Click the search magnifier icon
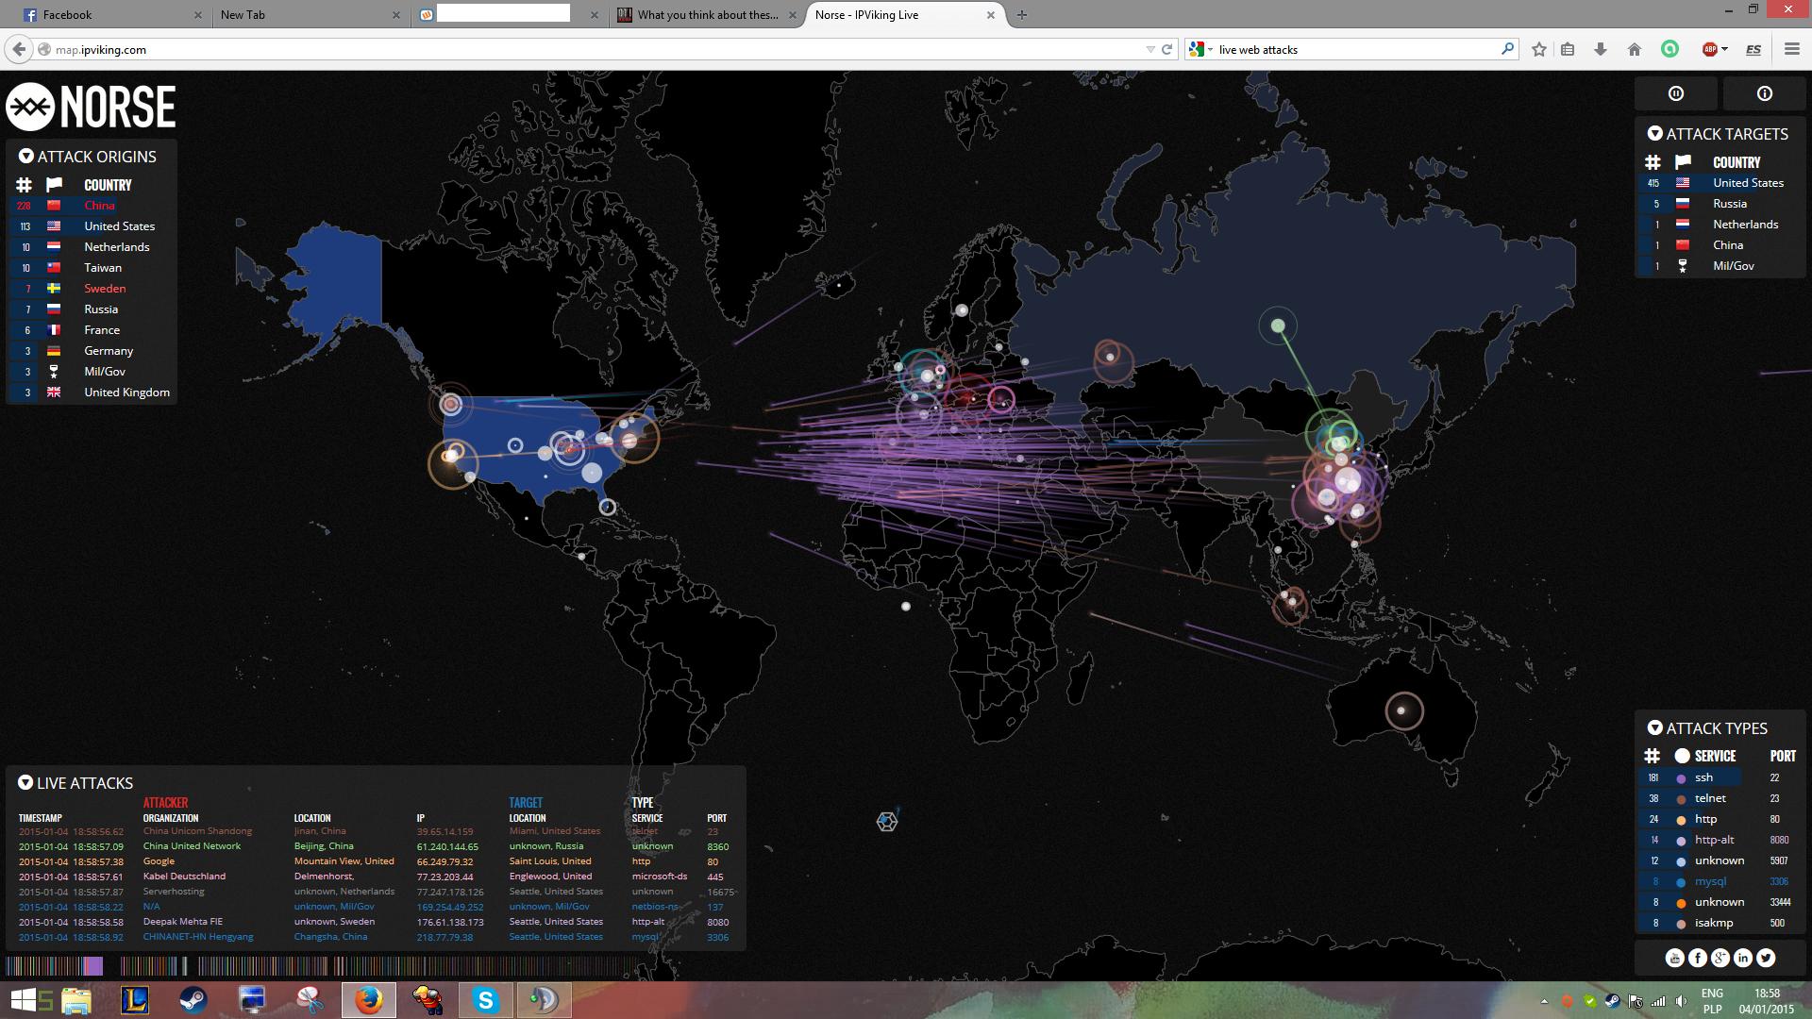This screenshot has width=1812, height=1019. (x=1507, y=49)
